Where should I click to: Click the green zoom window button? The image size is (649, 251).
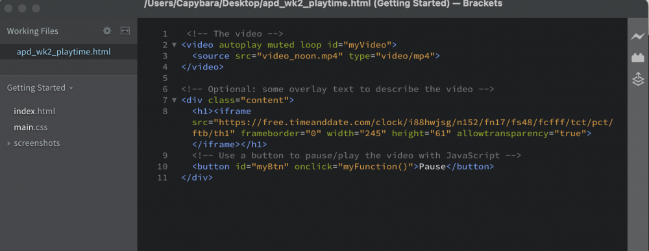36,8
